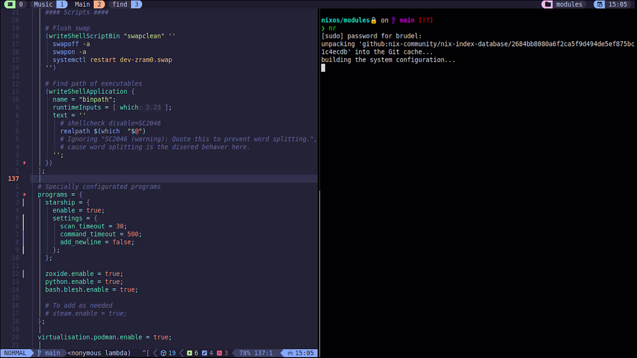
Task: Click current line number 137 in the gutter
Action: [x=14, y=179]
